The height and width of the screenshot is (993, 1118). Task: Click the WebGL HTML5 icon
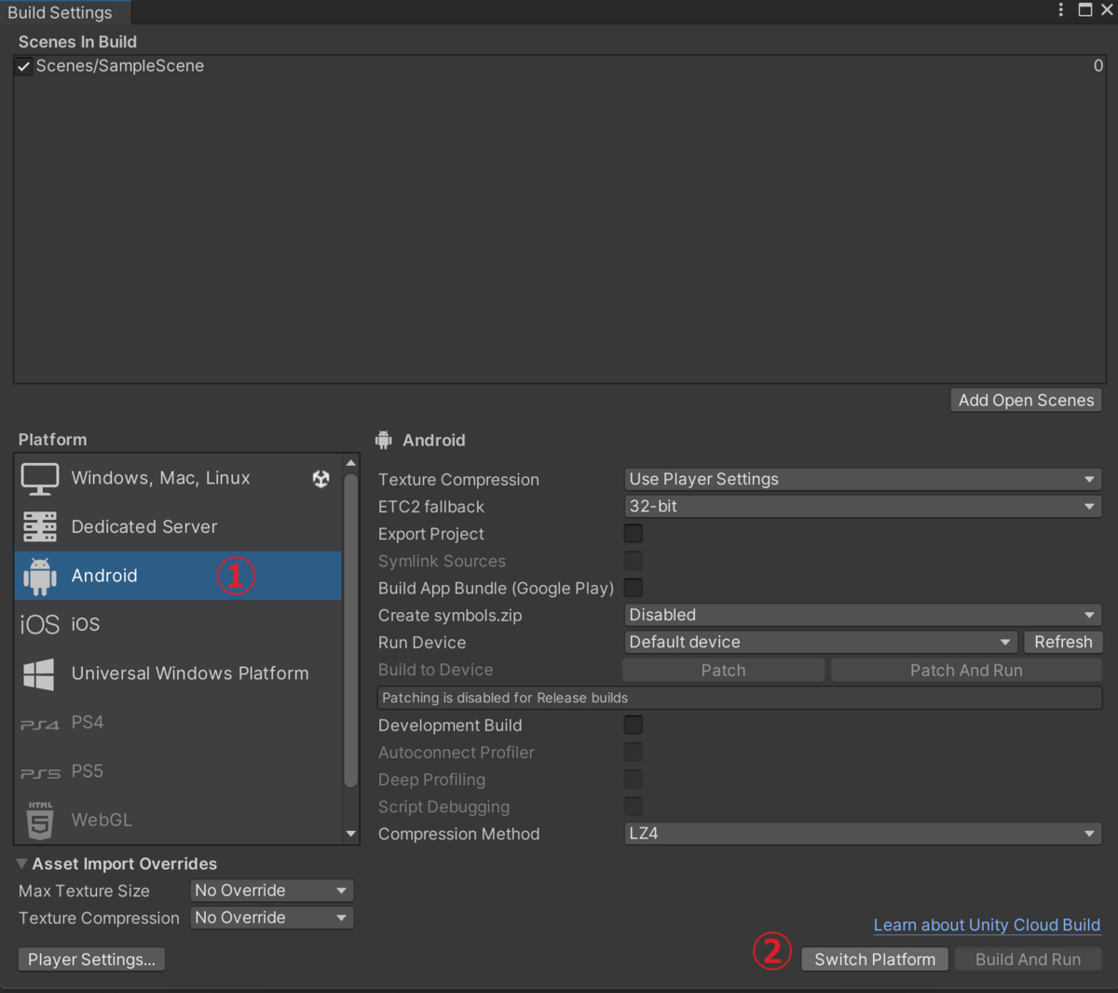click(40, 820)
